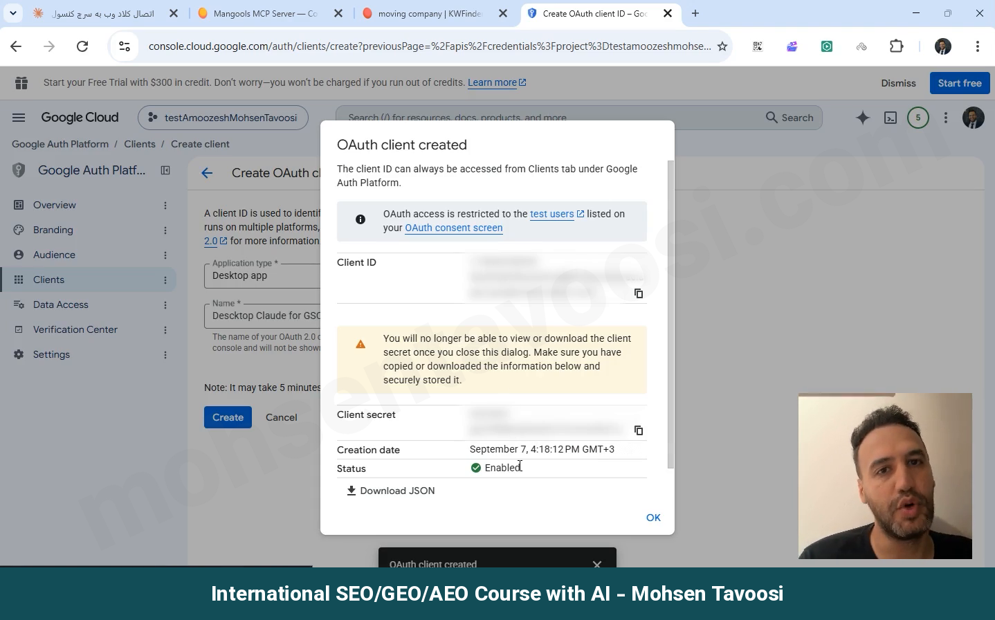Download JSON credentials file
The height and width of the screenshot is (620, 995).
391,491
